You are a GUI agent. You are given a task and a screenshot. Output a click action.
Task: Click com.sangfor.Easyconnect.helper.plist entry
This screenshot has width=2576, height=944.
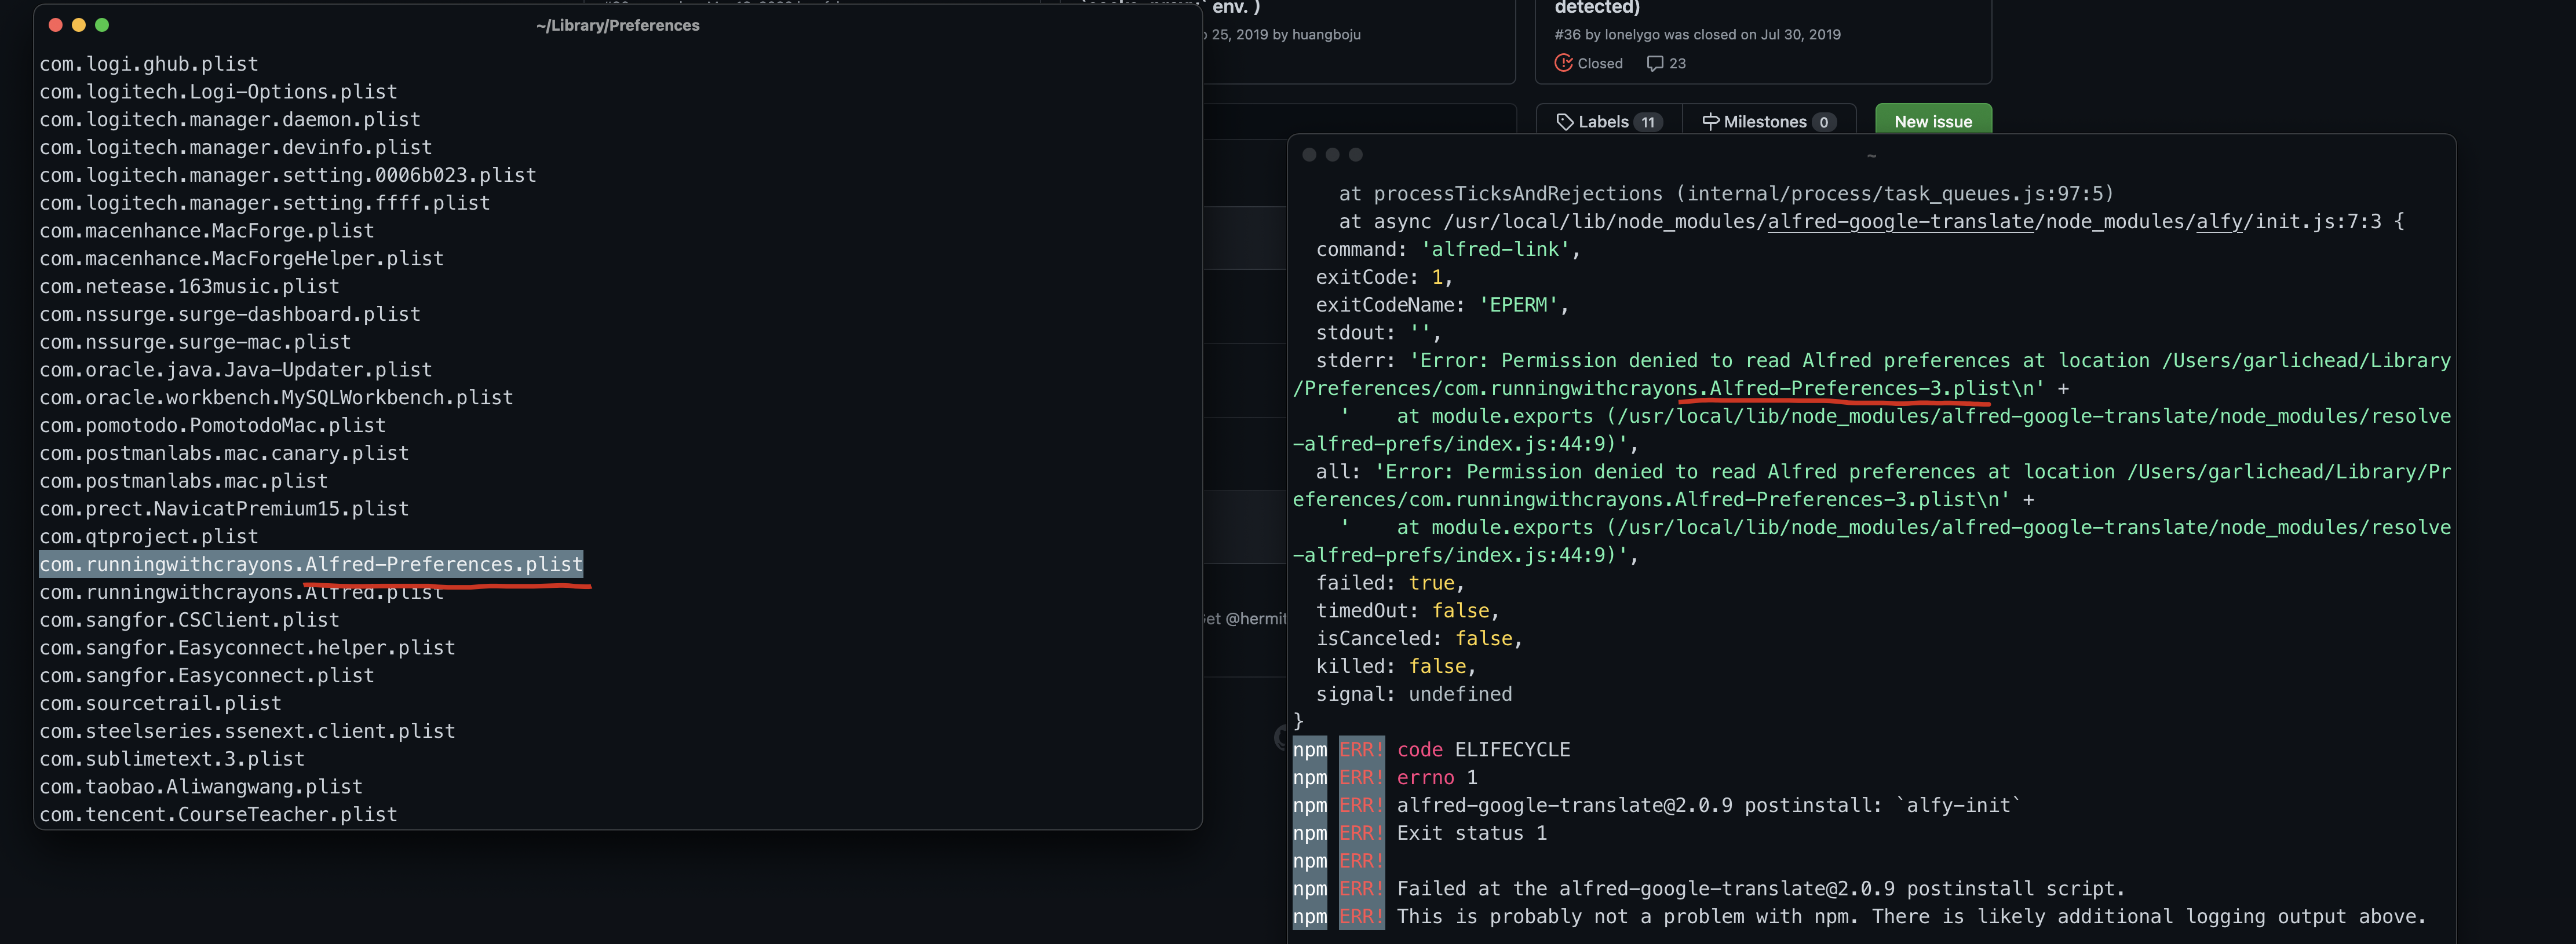(x=247, y=648)
